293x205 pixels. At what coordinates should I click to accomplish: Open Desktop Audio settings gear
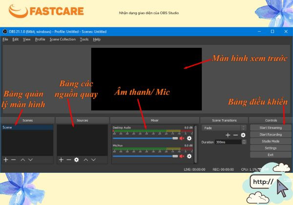[x=189, y=138]
